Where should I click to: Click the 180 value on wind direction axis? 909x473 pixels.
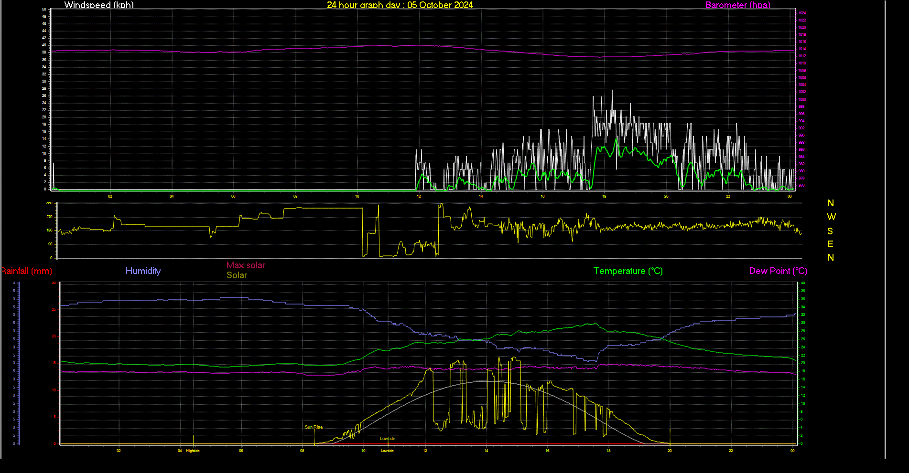click(49, 231)
